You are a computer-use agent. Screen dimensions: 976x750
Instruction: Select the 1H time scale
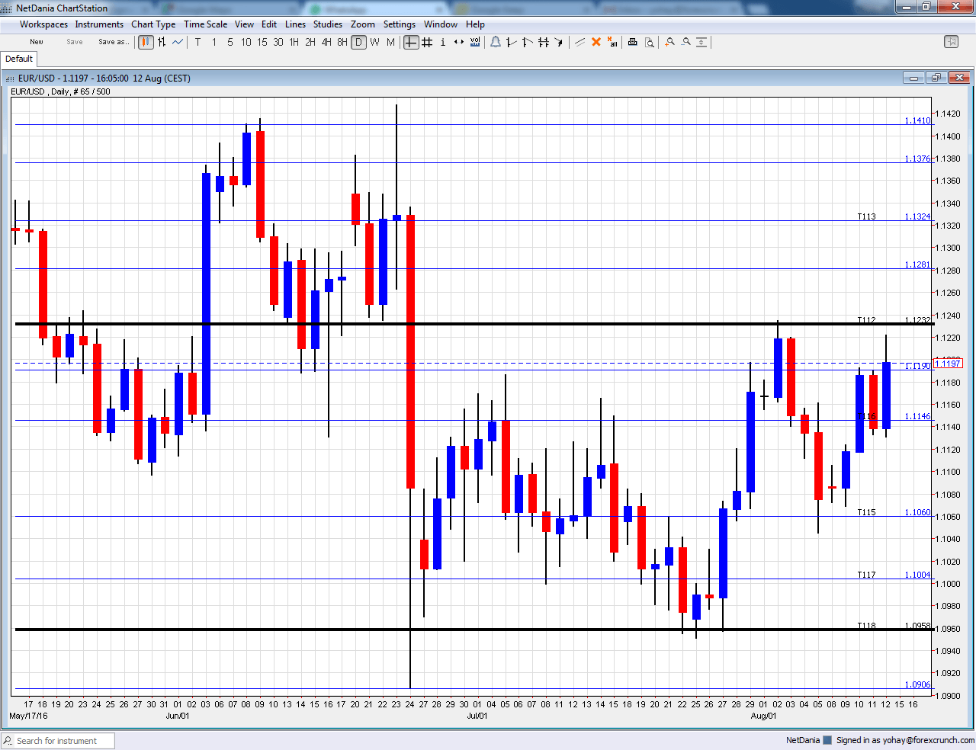(x=294, y=42)
